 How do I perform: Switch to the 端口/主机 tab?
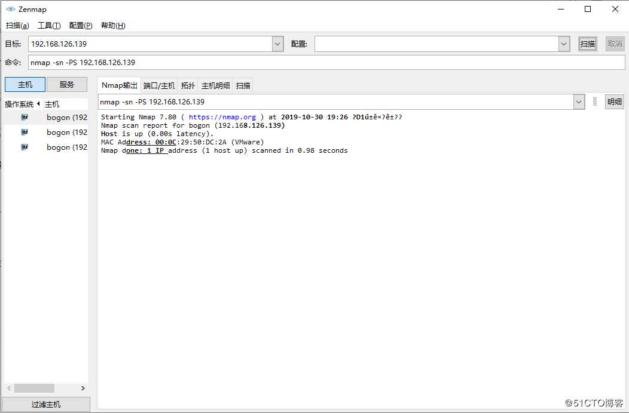tap(159, 86)
